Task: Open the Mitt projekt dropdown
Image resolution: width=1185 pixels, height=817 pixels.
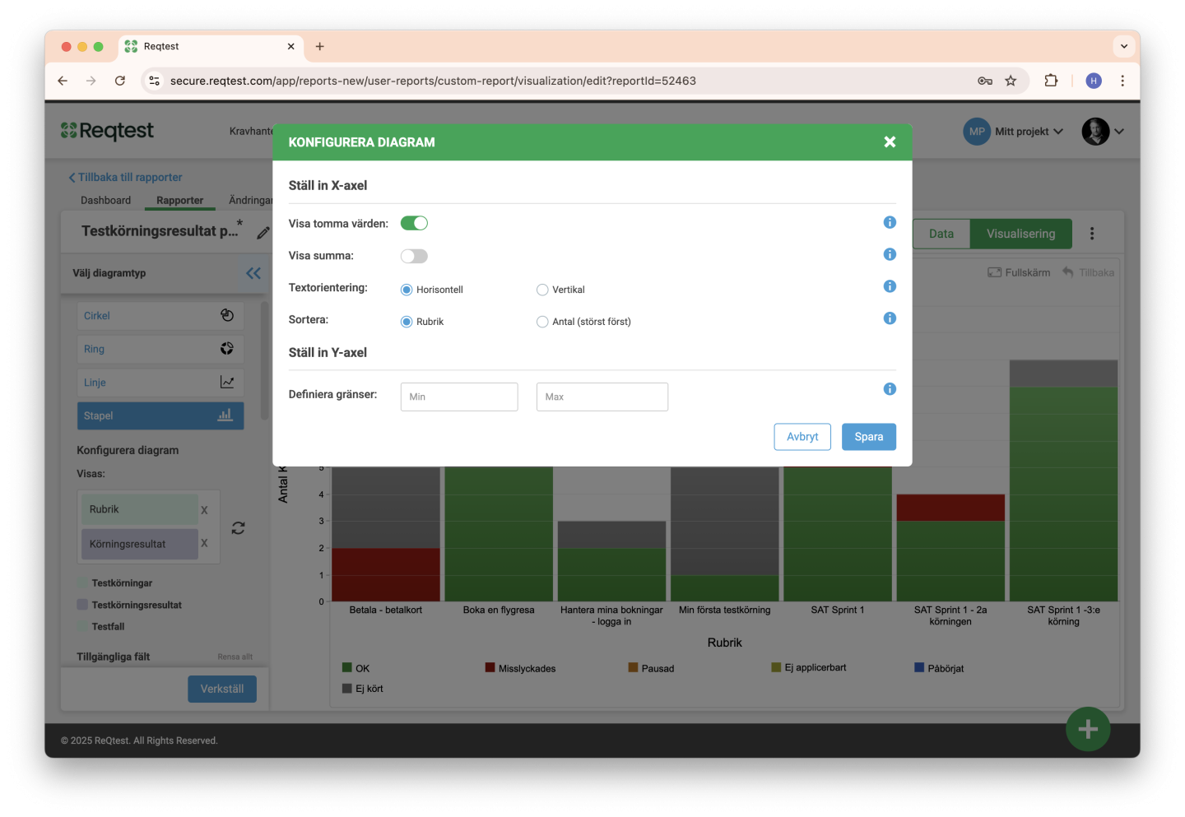Action: [1013, 132]
